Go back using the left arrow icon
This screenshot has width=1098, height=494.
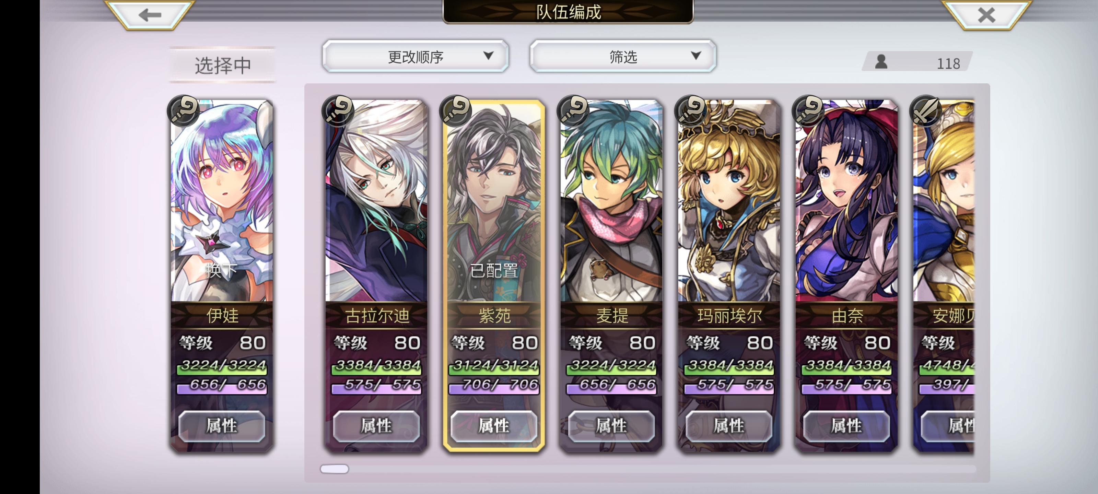coord(150,15)
